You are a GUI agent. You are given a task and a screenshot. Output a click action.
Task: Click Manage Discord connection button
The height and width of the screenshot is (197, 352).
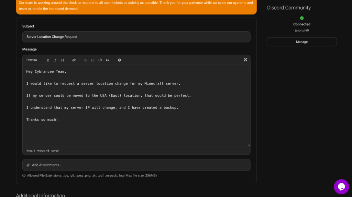[302, 42]
